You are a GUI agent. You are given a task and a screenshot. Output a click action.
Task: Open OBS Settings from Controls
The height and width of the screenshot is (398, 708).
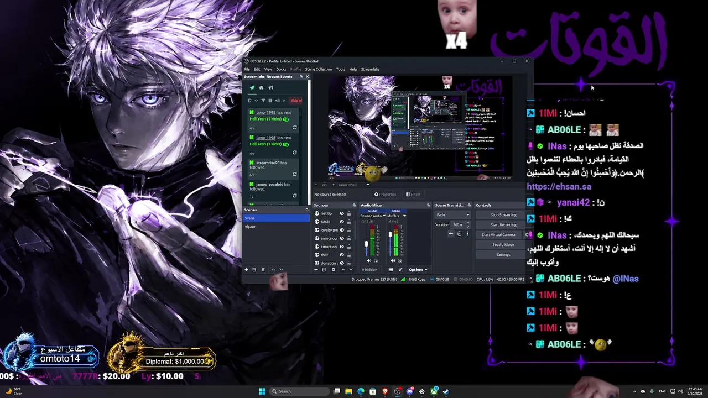503,255
